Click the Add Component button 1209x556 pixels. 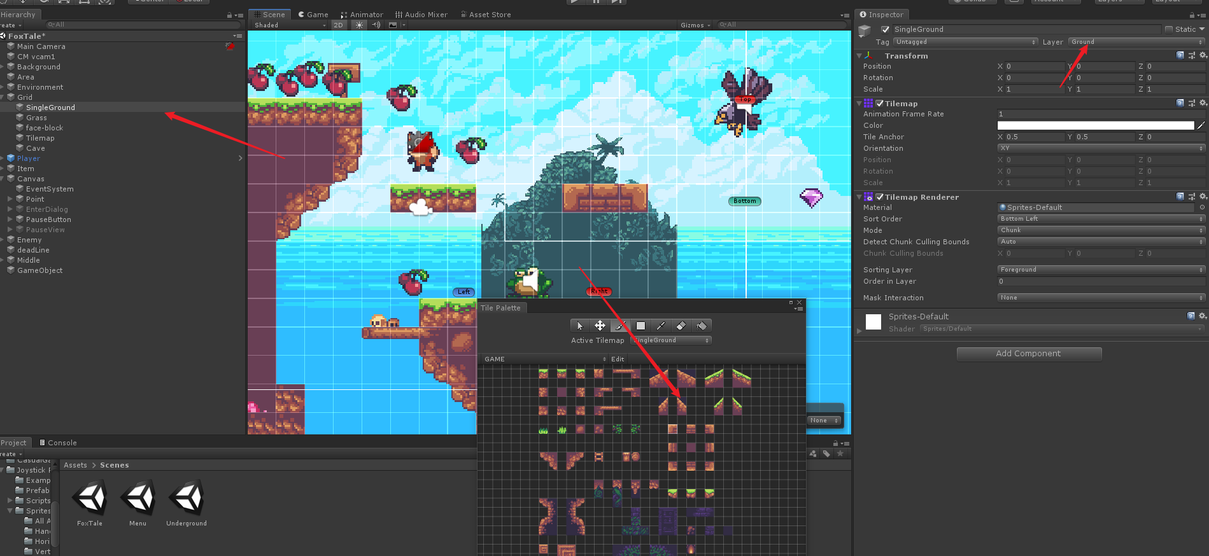1029,354
